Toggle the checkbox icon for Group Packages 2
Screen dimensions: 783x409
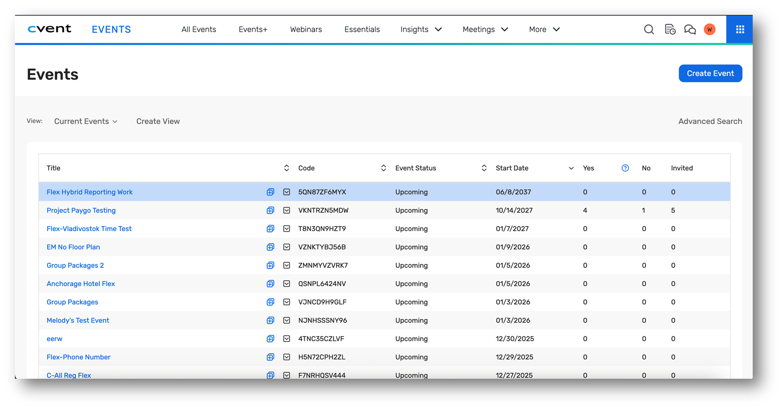[x=287, y=266]
